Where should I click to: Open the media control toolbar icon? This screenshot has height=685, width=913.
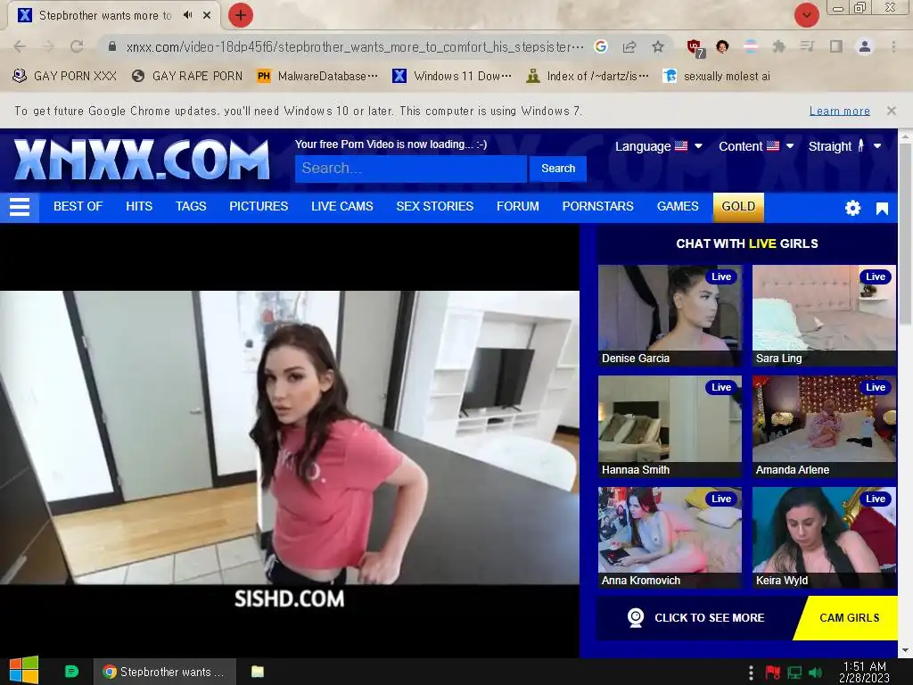click(x=807, y=46)
